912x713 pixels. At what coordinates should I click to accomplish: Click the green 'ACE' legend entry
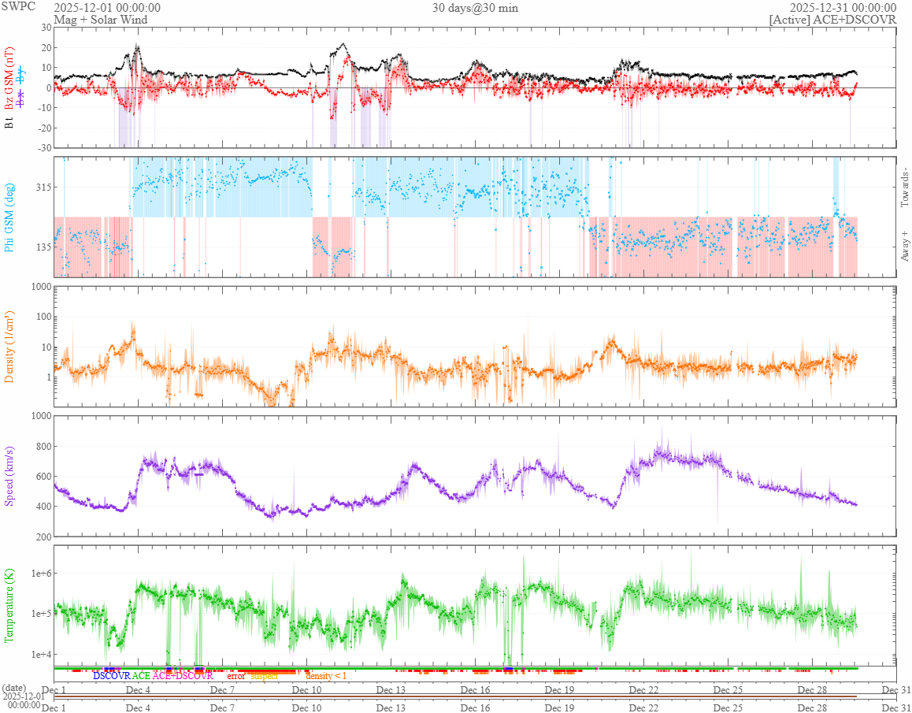coord(141,676)
